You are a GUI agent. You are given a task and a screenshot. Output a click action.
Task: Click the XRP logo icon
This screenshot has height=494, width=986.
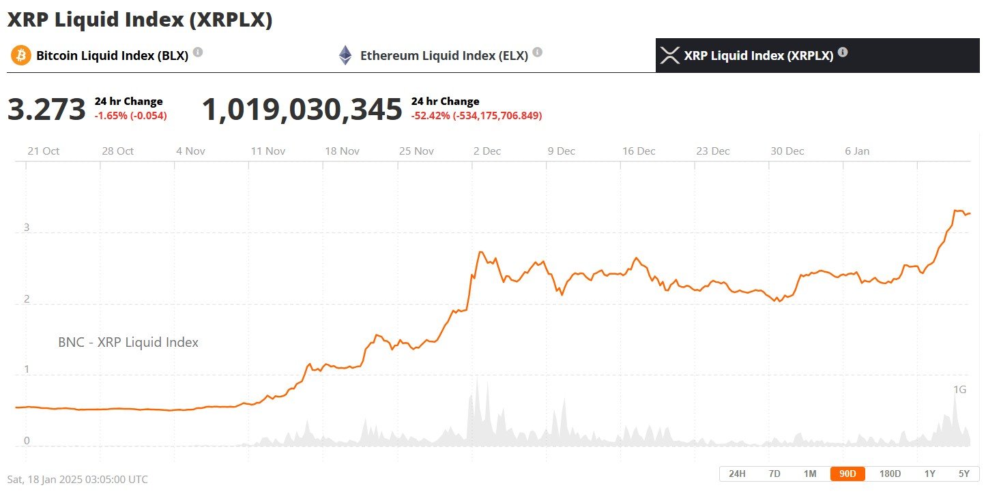pyautogui.click(x=671, y=55)
